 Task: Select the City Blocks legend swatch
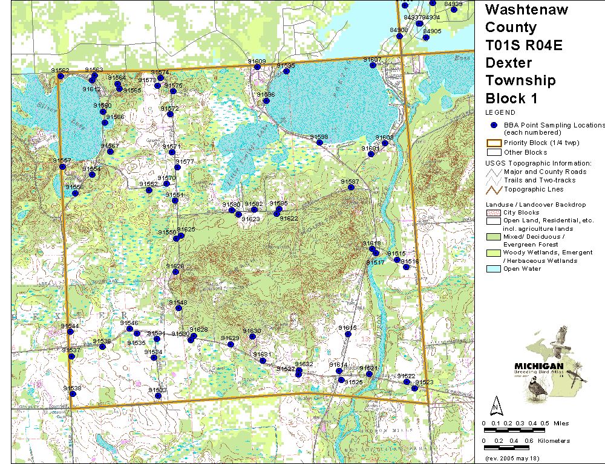pyautogui.click(x=493, y=213)
